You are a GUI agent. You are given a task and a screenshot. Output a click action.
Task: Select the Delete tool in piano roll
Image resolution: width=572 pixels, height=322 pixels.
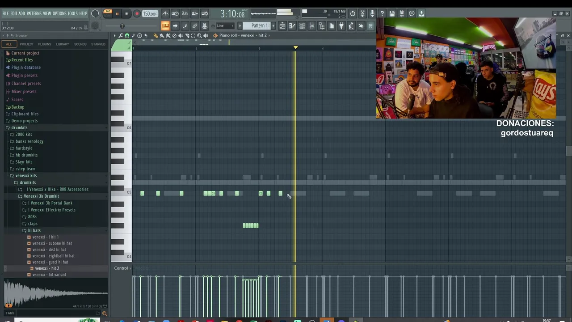pos(174,35)
